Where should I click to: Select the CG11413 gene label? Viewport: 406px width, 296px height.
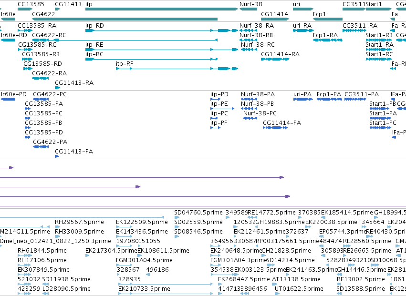[x=68, y=4]
